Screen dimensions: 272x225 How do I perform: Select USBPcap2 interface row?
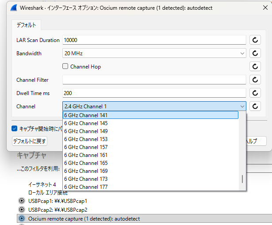pyautogui.click(x=144, y=210)
